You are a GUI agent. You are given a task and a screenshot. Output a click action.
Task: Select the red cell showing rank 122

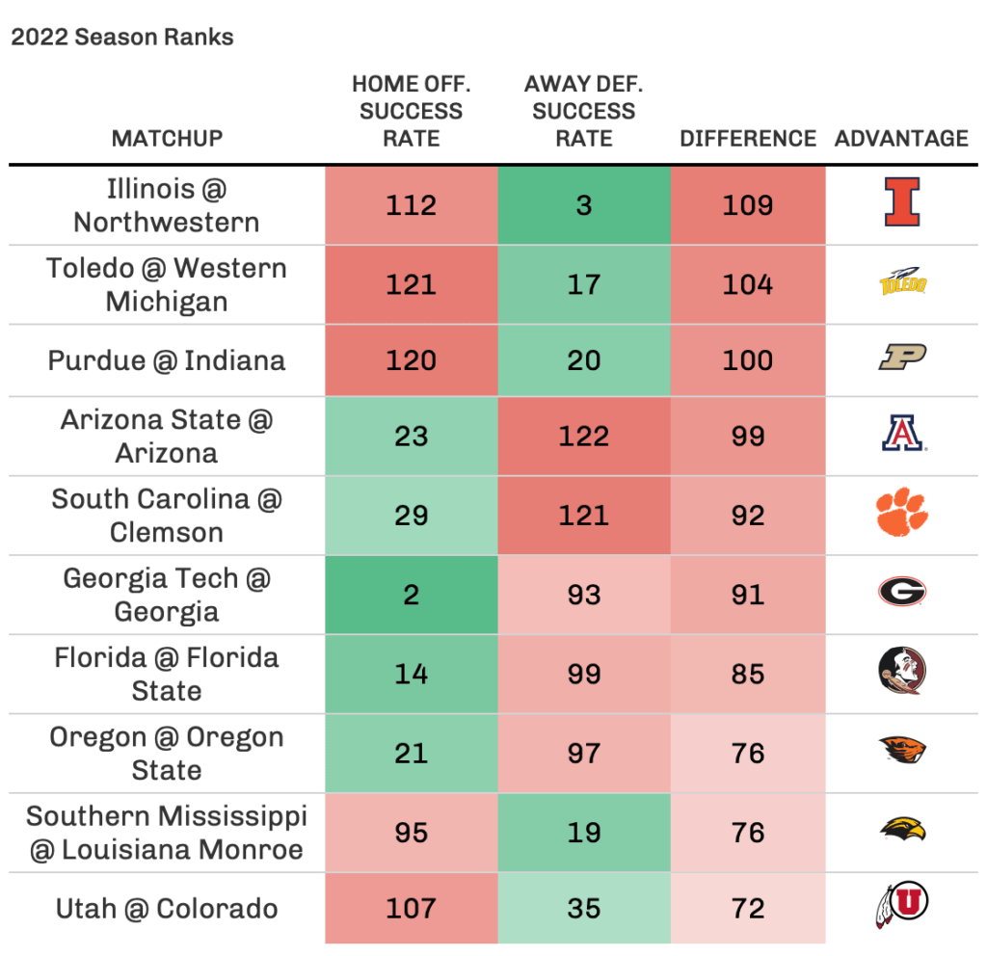(584, 436)
